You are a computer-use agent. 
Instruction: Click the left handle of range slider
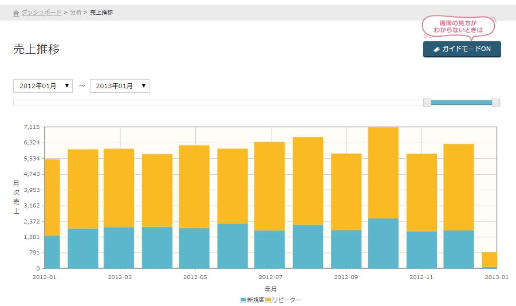point(427,103)
